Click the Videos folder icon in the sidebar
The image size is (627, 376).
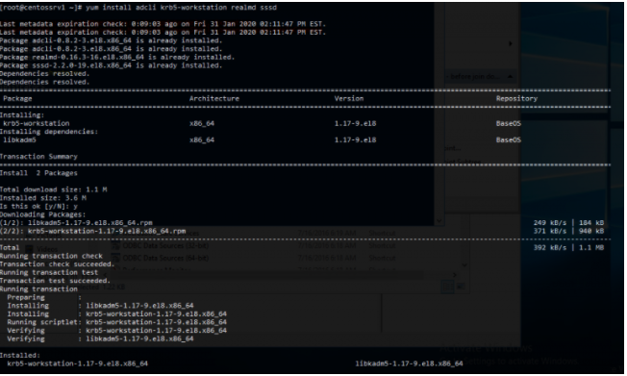[x=29, y=249]
